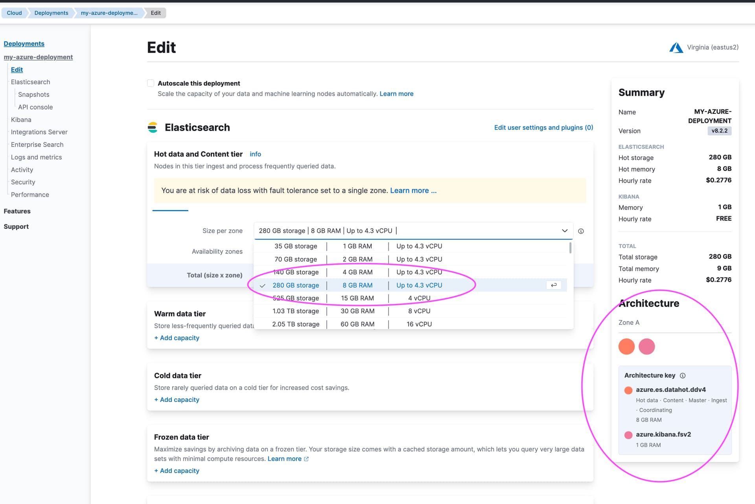Open Deployments breadcrumb
The height and width of the screenshot is (504, 755).
tap(51, 13)
